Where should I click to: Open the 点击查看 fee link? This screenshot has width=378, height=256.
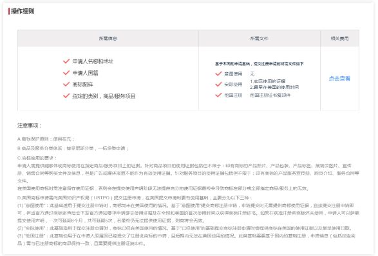[x=339, y=79]
